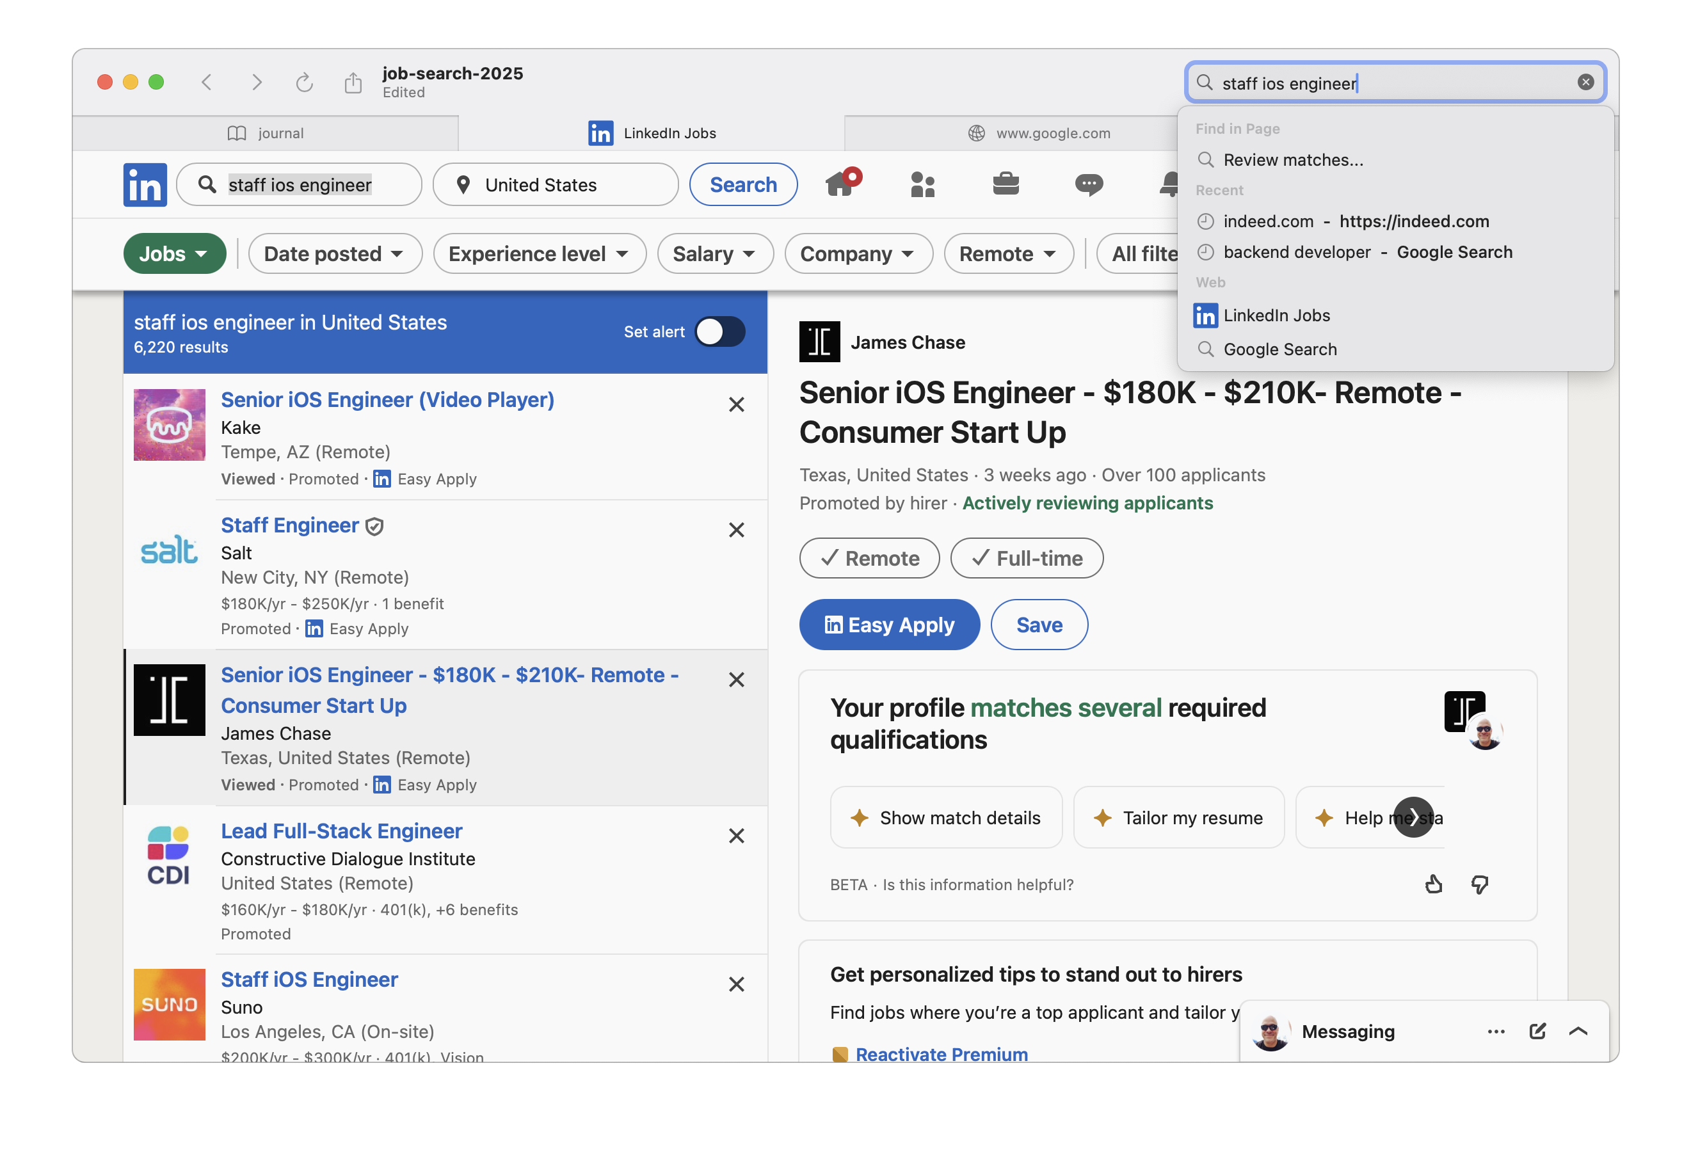Click the thumbs up feedback icon

tap(1434, 884)
